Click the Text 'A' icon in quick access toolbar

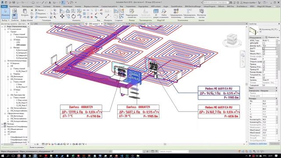pyautogui.click(x=50, y=3)
